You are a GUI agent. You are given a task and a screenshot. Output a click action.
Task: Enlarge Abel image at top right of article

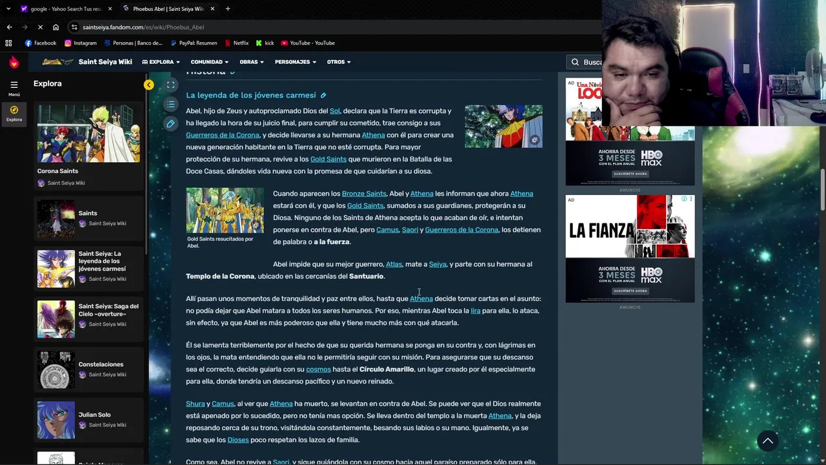(503, 127)
